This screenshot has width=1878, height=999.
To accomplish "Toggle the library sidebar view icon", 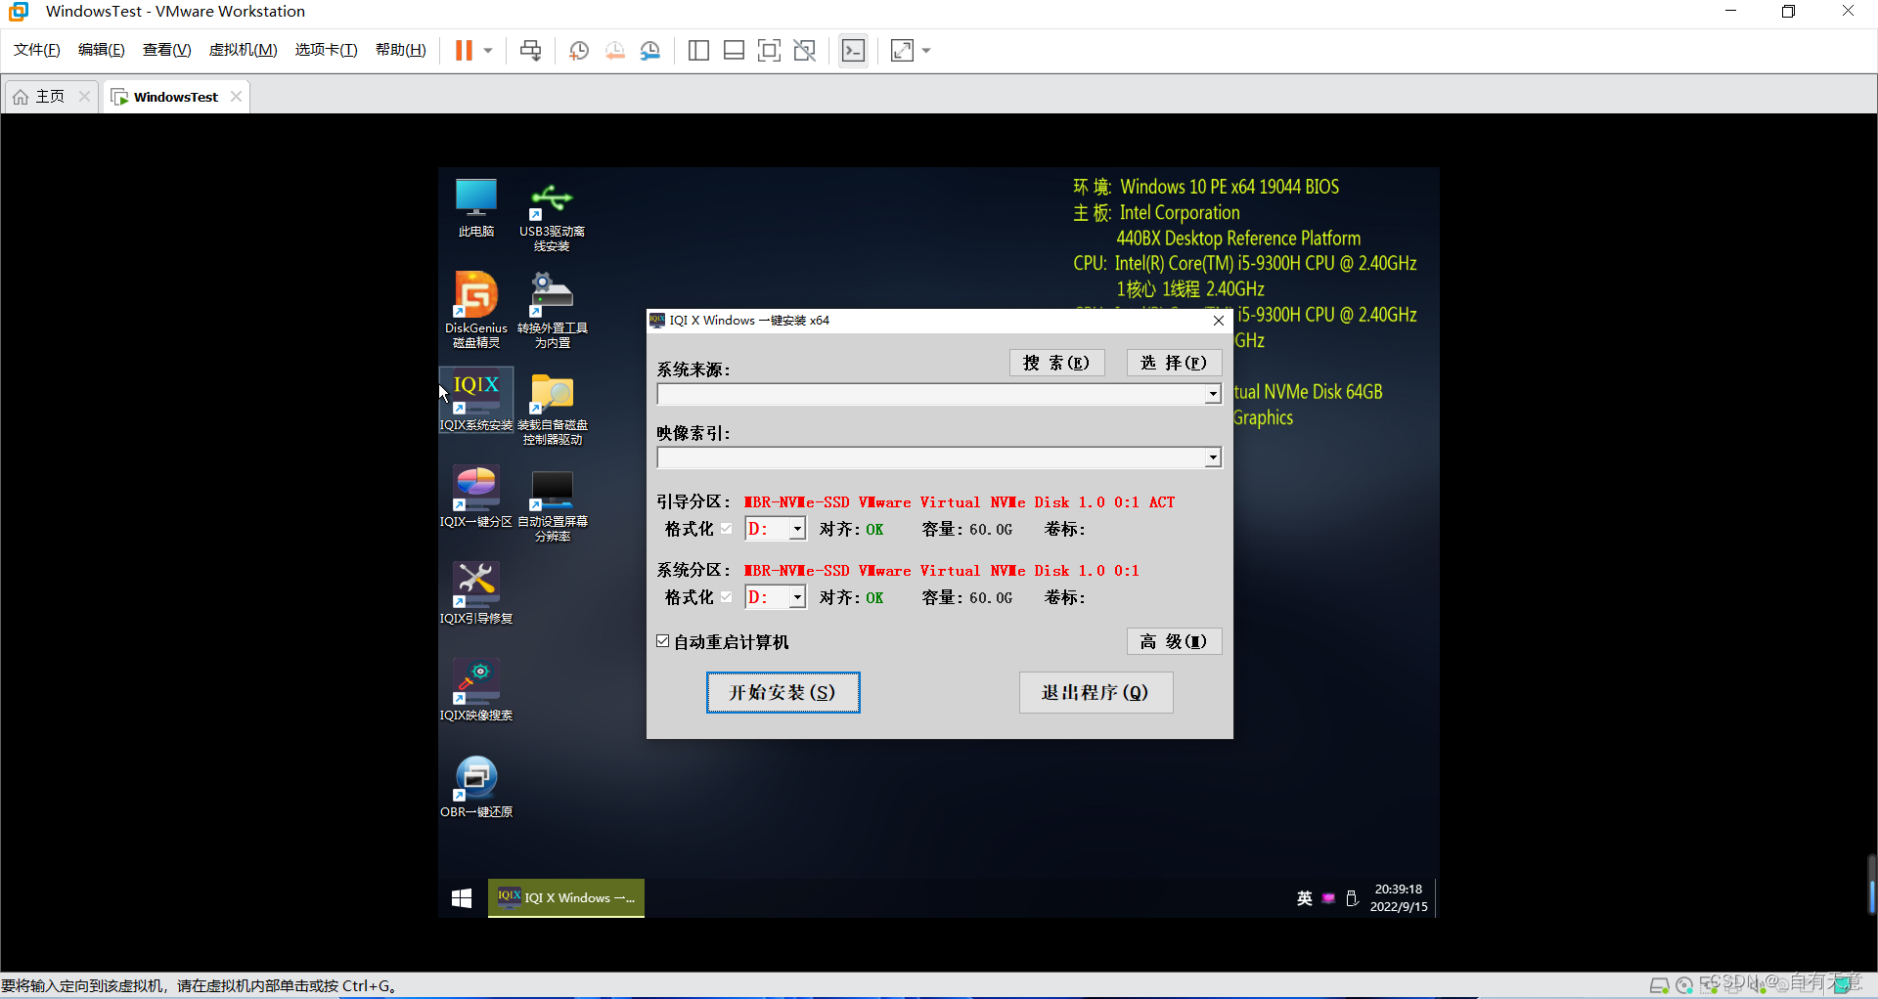I will point(698,50).
